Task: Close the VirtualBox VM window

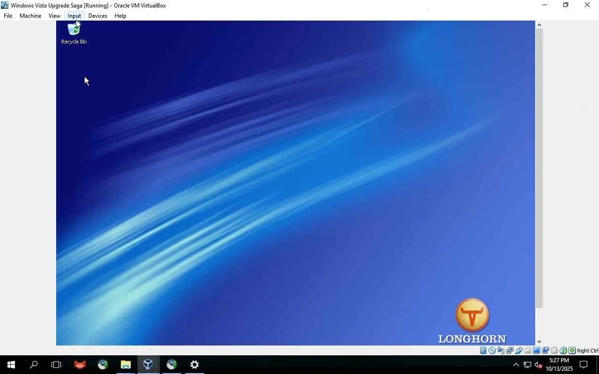Action: [x=587, y=5]
